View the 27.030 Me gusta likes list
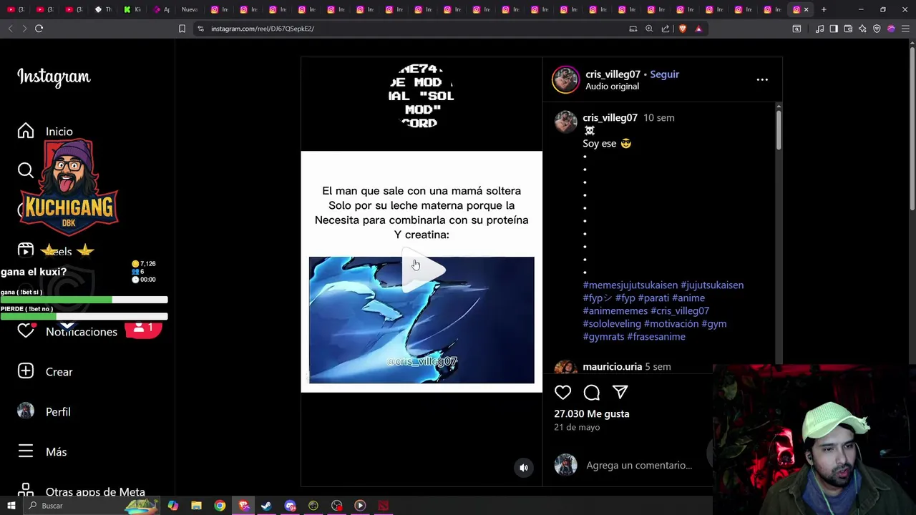916x515 pixels. coord(592,413)
